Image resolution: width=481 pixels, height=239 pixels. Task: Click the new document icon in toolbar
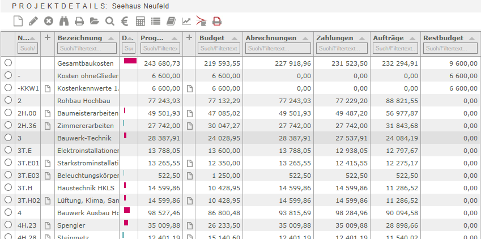(18, 22)
